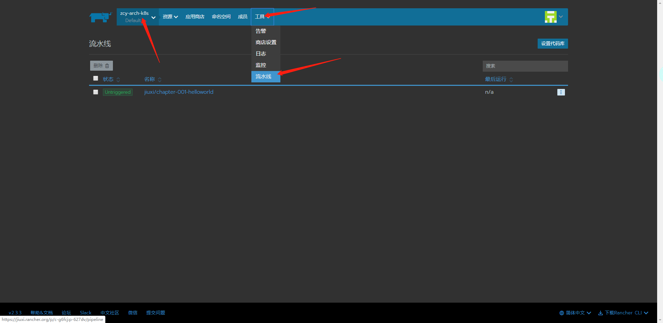Expand the chevron beside the user avatar
The width and height of the screenshot is (663, 323).
coord(561,17)
